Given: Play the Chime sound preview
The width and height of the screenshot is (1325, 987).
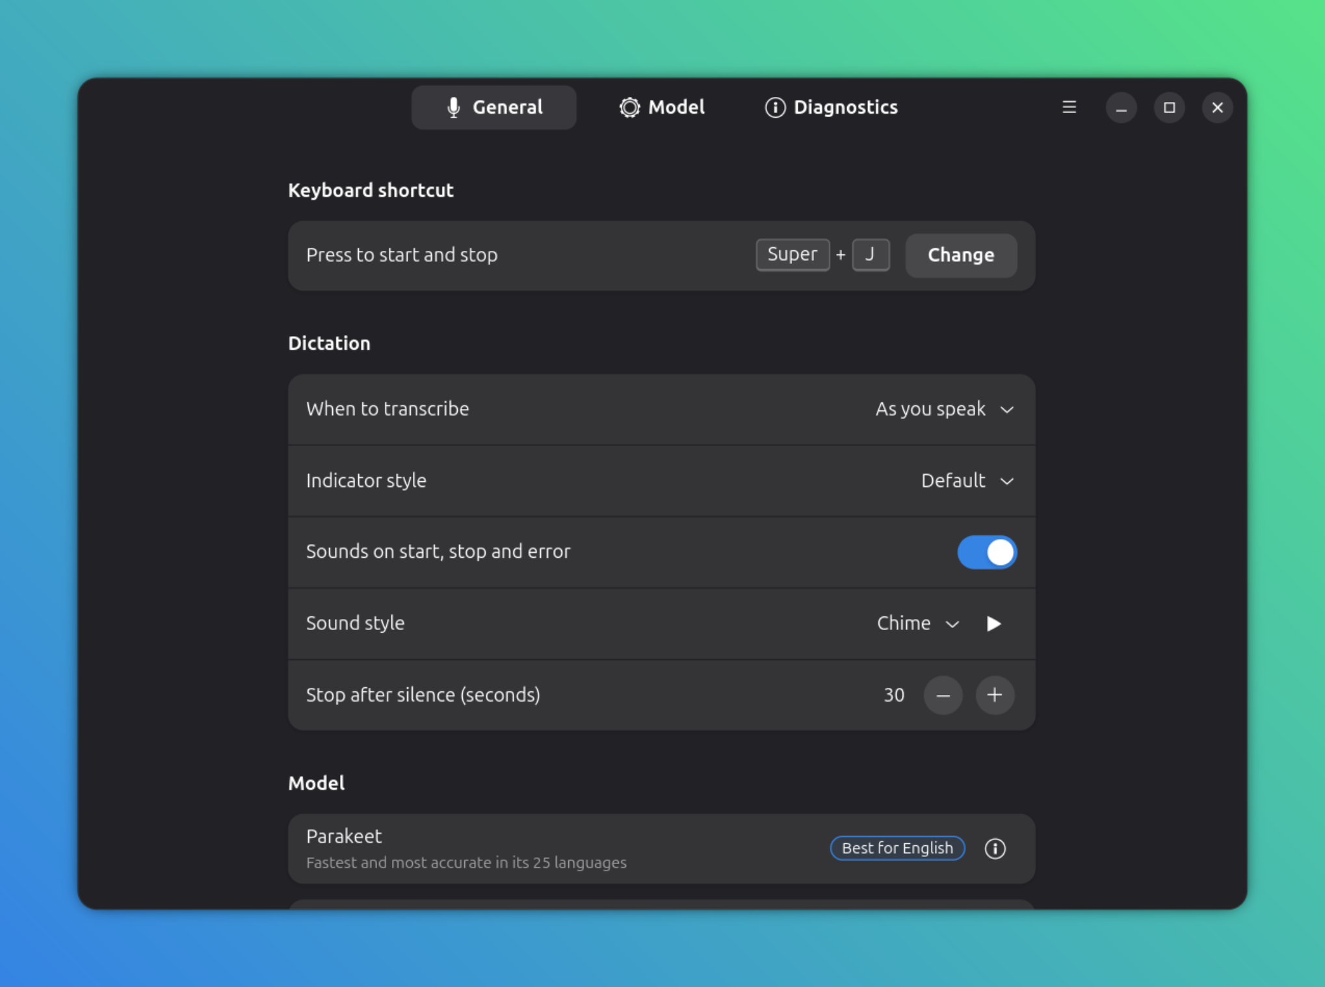Looking at the screenshot, I should (993, 624).
